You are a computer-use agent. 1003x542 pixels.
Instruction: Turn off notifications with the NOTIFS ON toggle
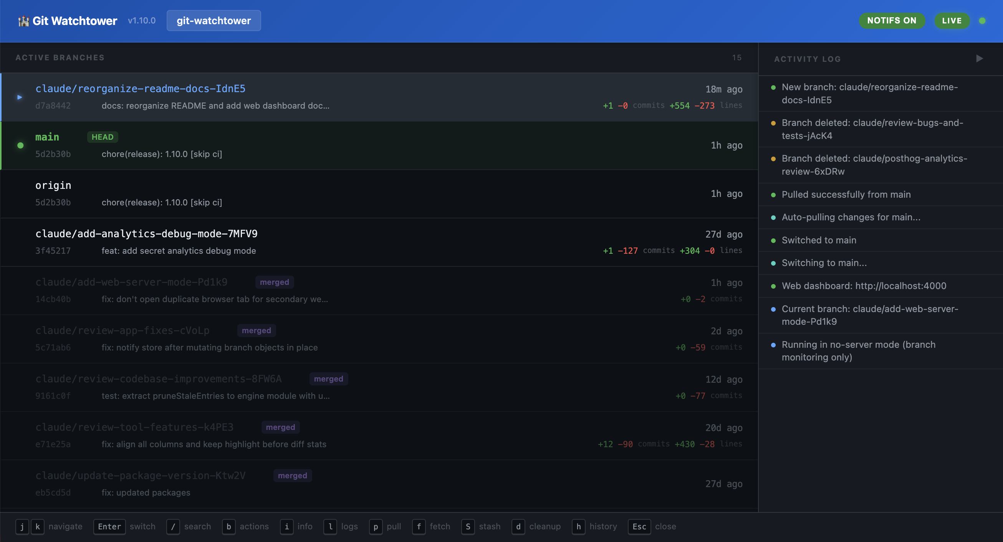click(x=892, y=21)
